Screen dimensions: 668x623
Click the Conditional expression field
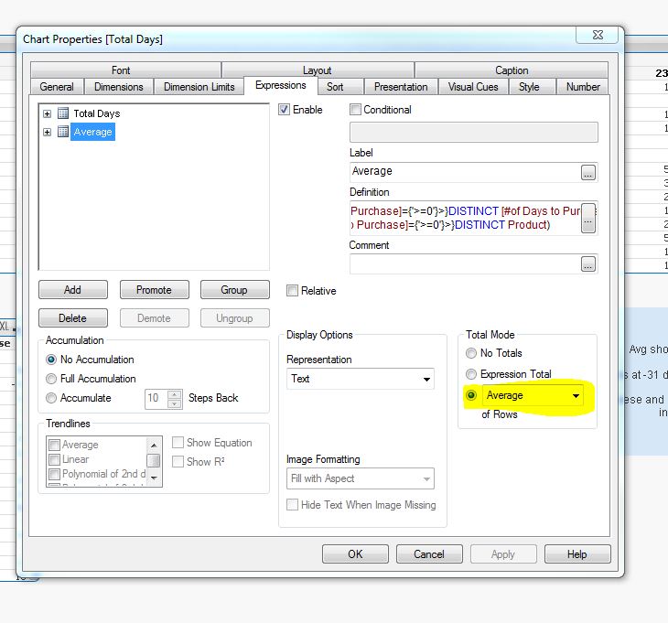[474, 132]
